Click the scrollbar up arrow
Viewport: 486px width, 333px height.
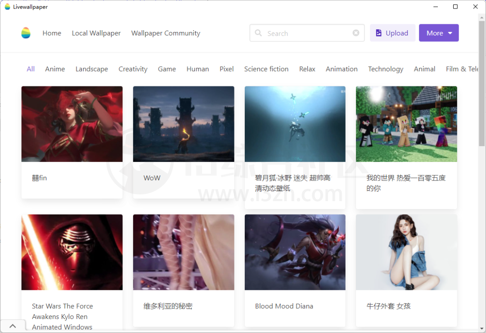481,18
